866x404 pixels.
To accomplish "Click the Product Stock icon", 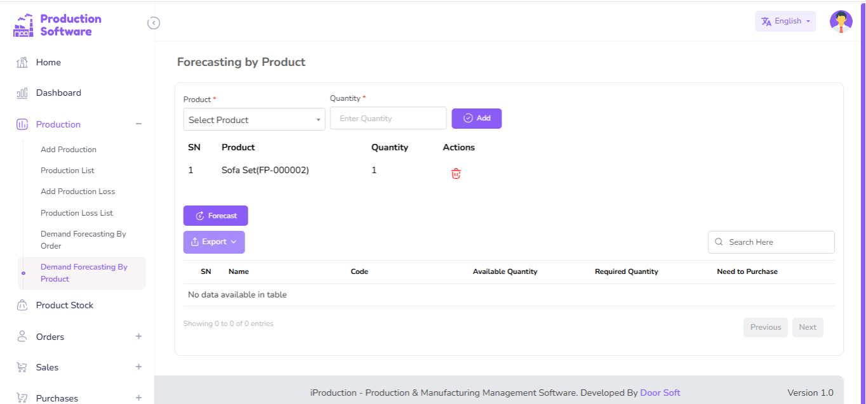I will pyautogui.click(x=21, y=305).
